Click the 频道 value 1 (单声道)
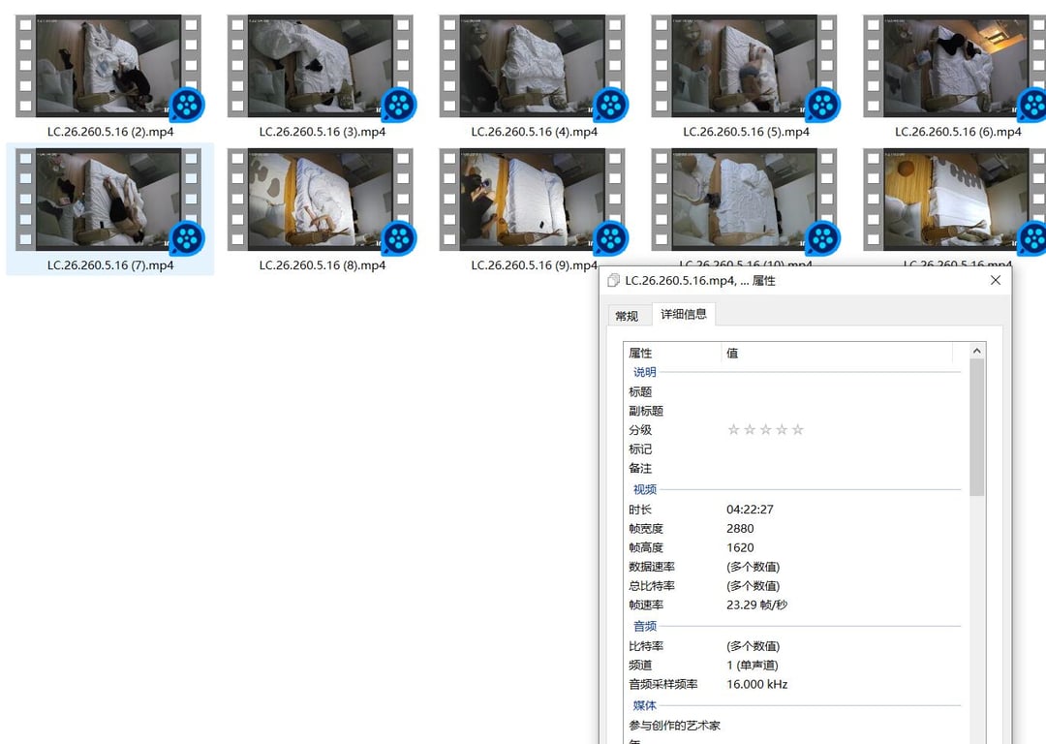This screenshot has height=744, width=1046. click(752, 666)
